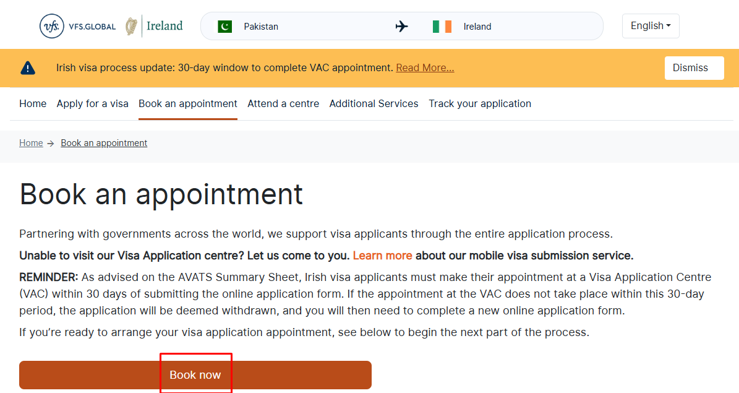Click the orange Book now button
Screen dimensions: 739x393
195,375
